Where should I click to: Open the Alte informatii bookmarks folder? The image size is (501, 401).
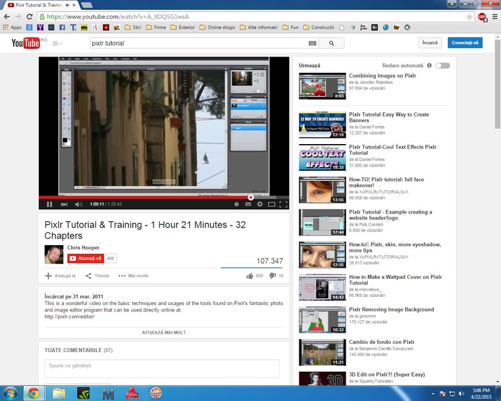[259, 28]
